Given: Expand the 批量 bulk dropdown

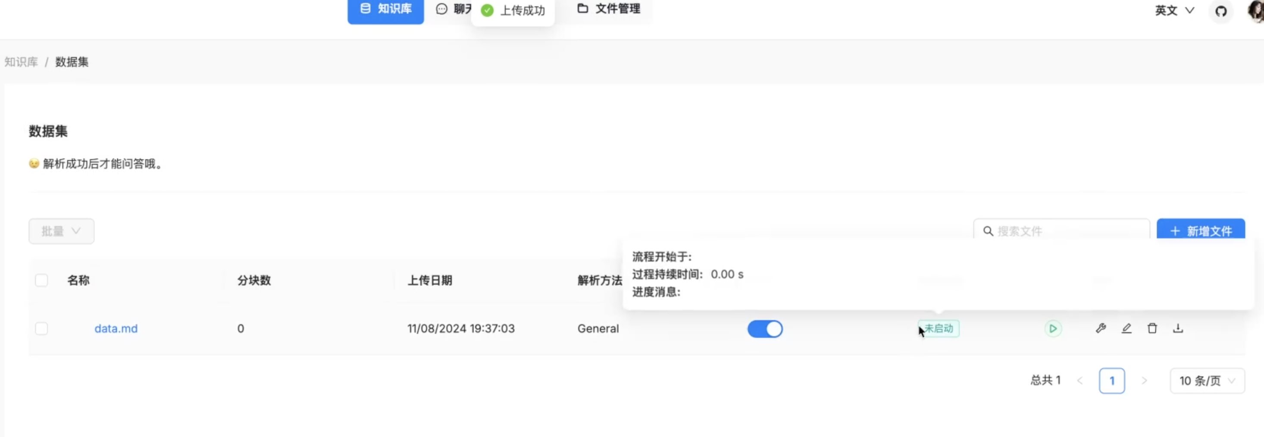Looking at the screenshot, I should [61, 231].
